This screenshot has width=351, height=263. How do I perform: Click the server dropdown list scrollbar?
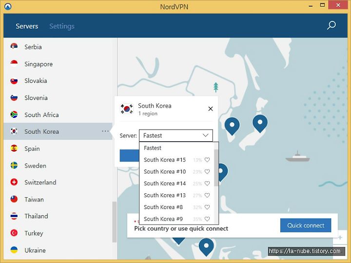[216, 168]
